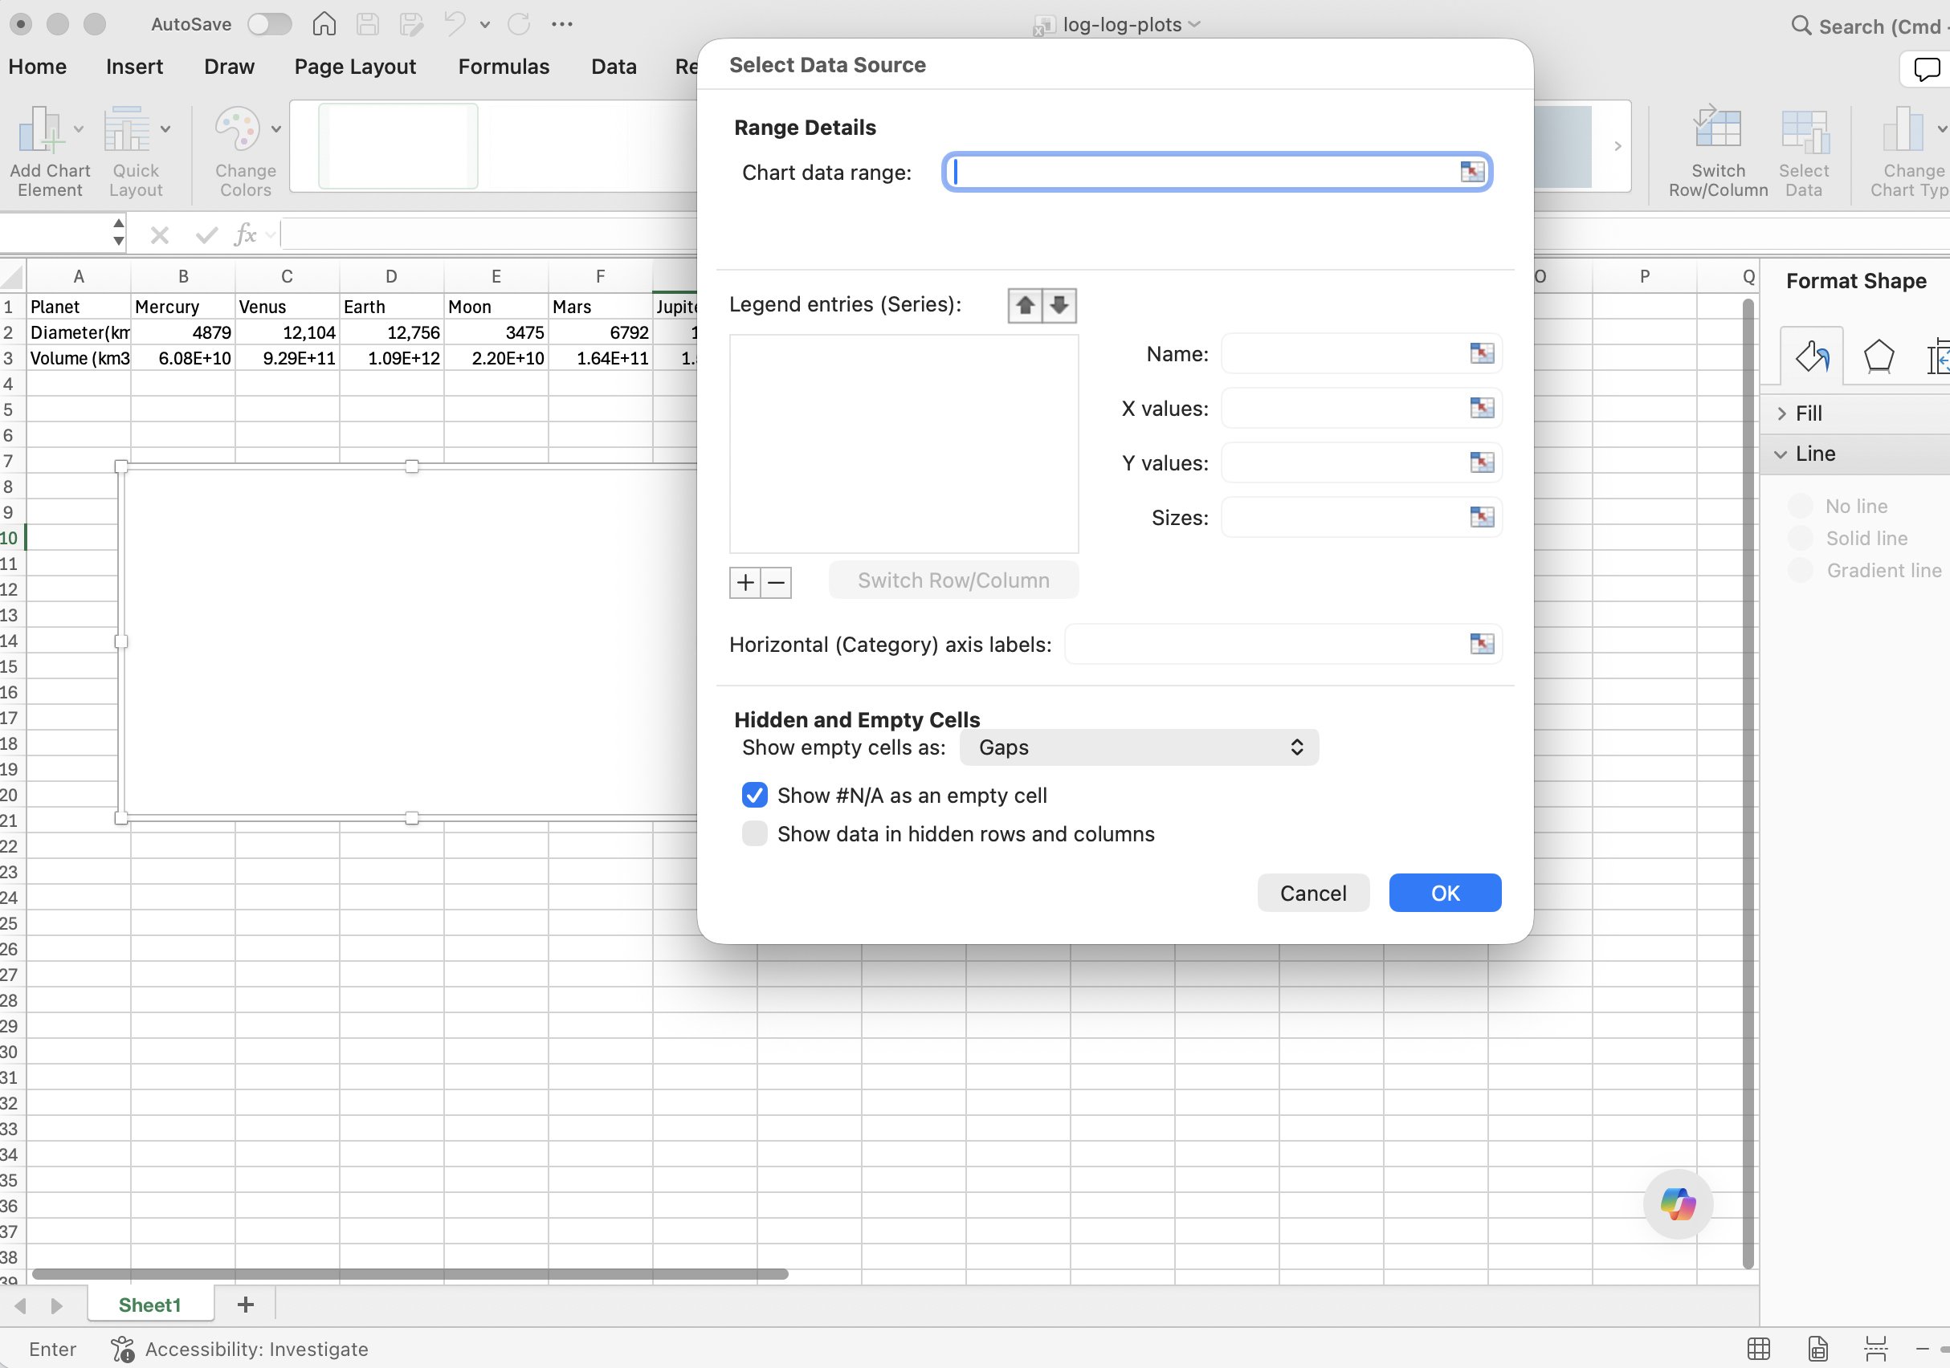Click the Accessibility Investigate status icon
1950x1368 pixels.
click(123, 1349)
